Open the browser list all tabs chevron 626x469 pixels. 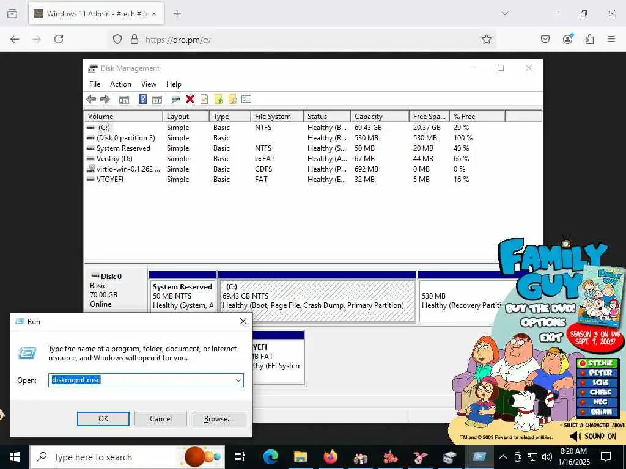coord(505,13)
